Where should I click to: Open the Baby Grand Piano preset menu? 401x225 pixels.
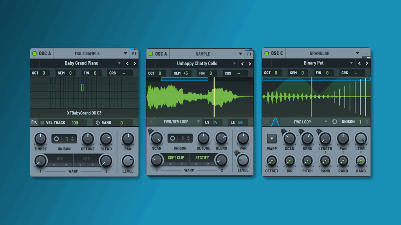coord(119,63)
